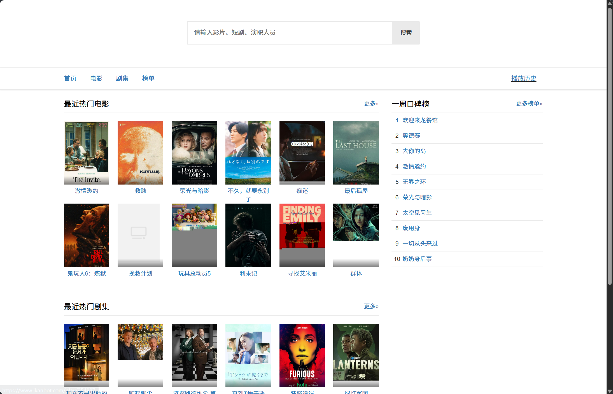Click the 激情邀约 title under poster

coord(87,191)
